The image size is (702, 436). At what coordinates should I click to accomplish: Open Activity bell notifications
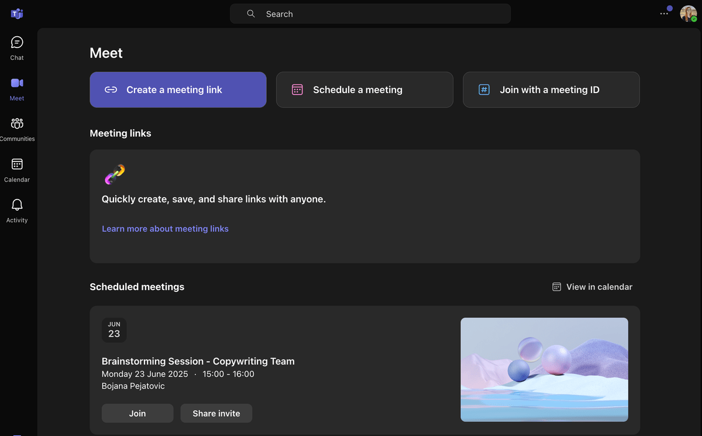[17, 211]
